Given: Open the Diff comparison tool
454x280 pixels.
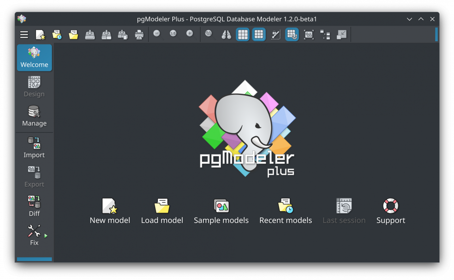Looking at the screenshot, I should click(x=34, y=206).
